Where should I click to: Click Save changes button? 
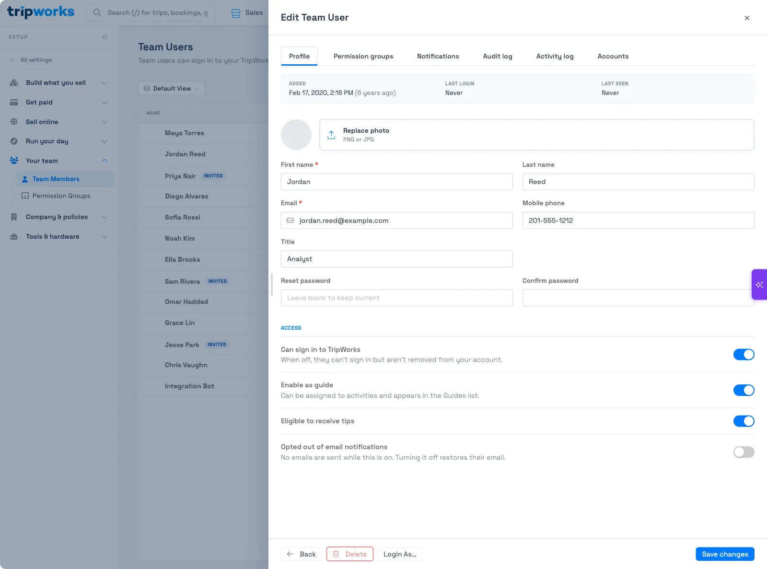tap(725, 554)
